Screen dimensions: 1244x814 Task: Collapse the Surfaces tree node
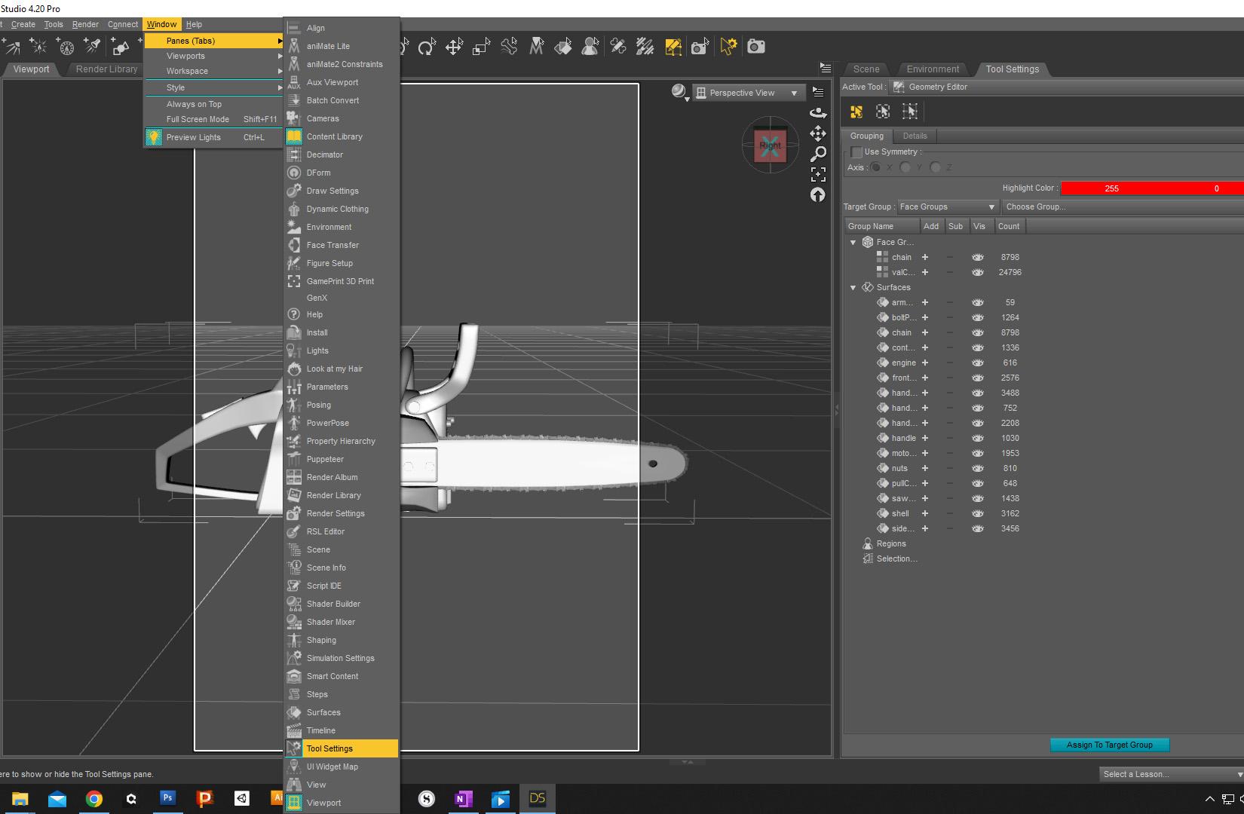(853, 287)
